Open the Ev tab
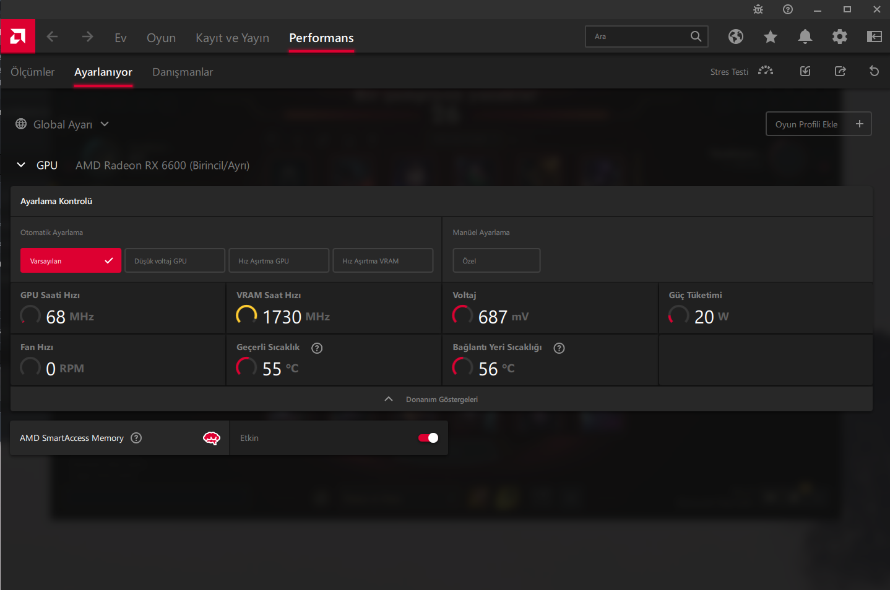The image size is (890, 590). (121, 38)
